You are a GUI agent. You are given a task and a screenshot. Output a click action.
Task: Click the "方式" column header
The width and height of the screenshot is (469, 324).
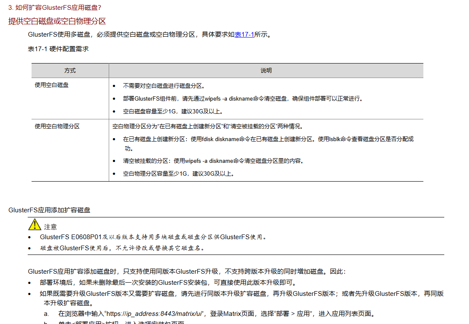(x=70, y=71)
